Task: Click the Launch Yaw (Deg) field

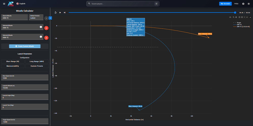Action: [x=25, y=107]
